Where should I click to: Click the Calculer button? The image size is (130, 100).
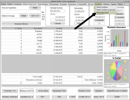point(57,23)
